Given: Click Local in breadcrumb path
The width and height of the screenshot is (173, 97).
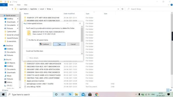Looking at the screenshot, I should (x=42, y=9).
